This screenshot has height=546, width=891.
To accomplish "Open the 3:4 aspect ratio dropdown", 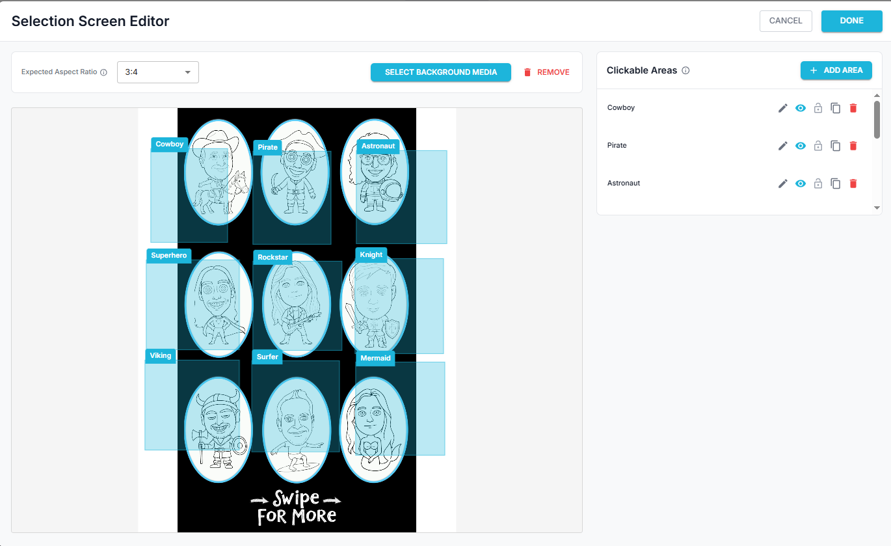I will (x=158, y=72).
